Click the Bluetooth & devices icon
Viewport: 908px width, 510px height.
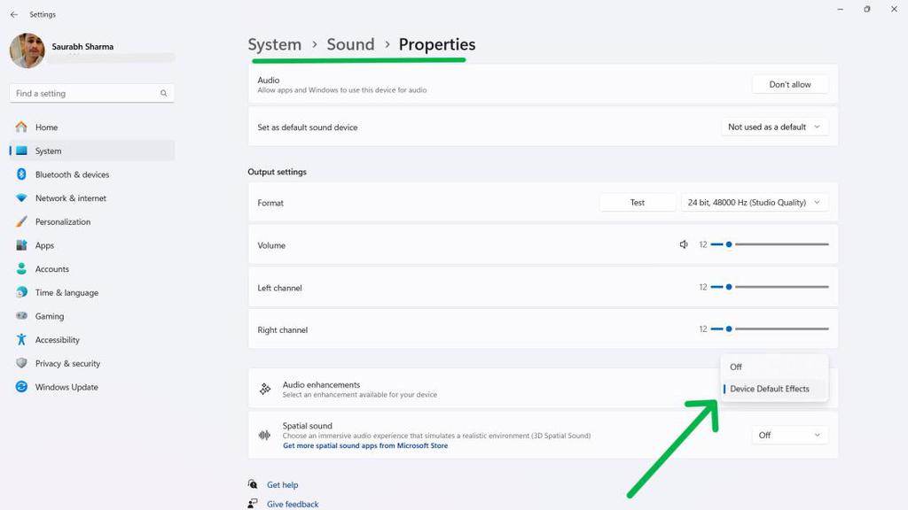tap(21, 174)
